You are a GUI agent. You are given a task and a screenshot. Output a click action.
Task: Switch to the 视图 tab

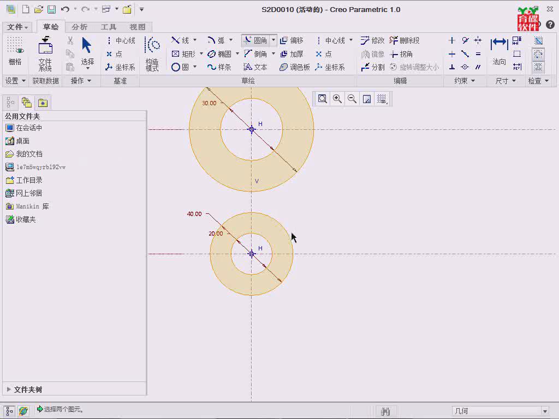tap(137, 27)
